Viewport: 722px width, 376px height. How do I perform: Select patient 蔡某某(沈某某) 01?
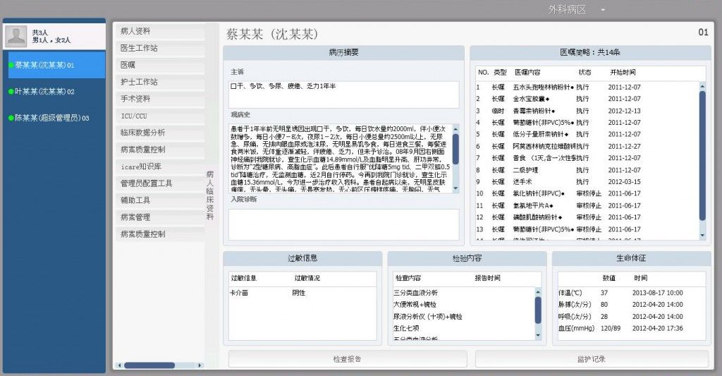[56, 65]
